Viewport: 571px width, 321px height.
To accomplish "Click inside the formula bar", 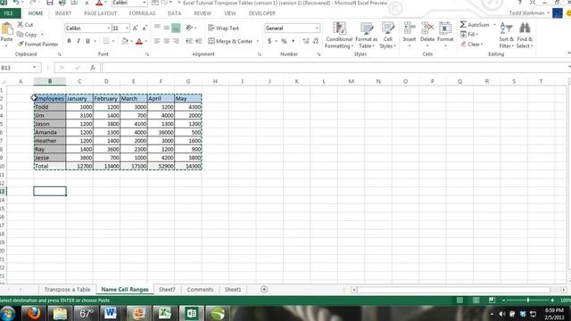I will click(x=335, y=68).
